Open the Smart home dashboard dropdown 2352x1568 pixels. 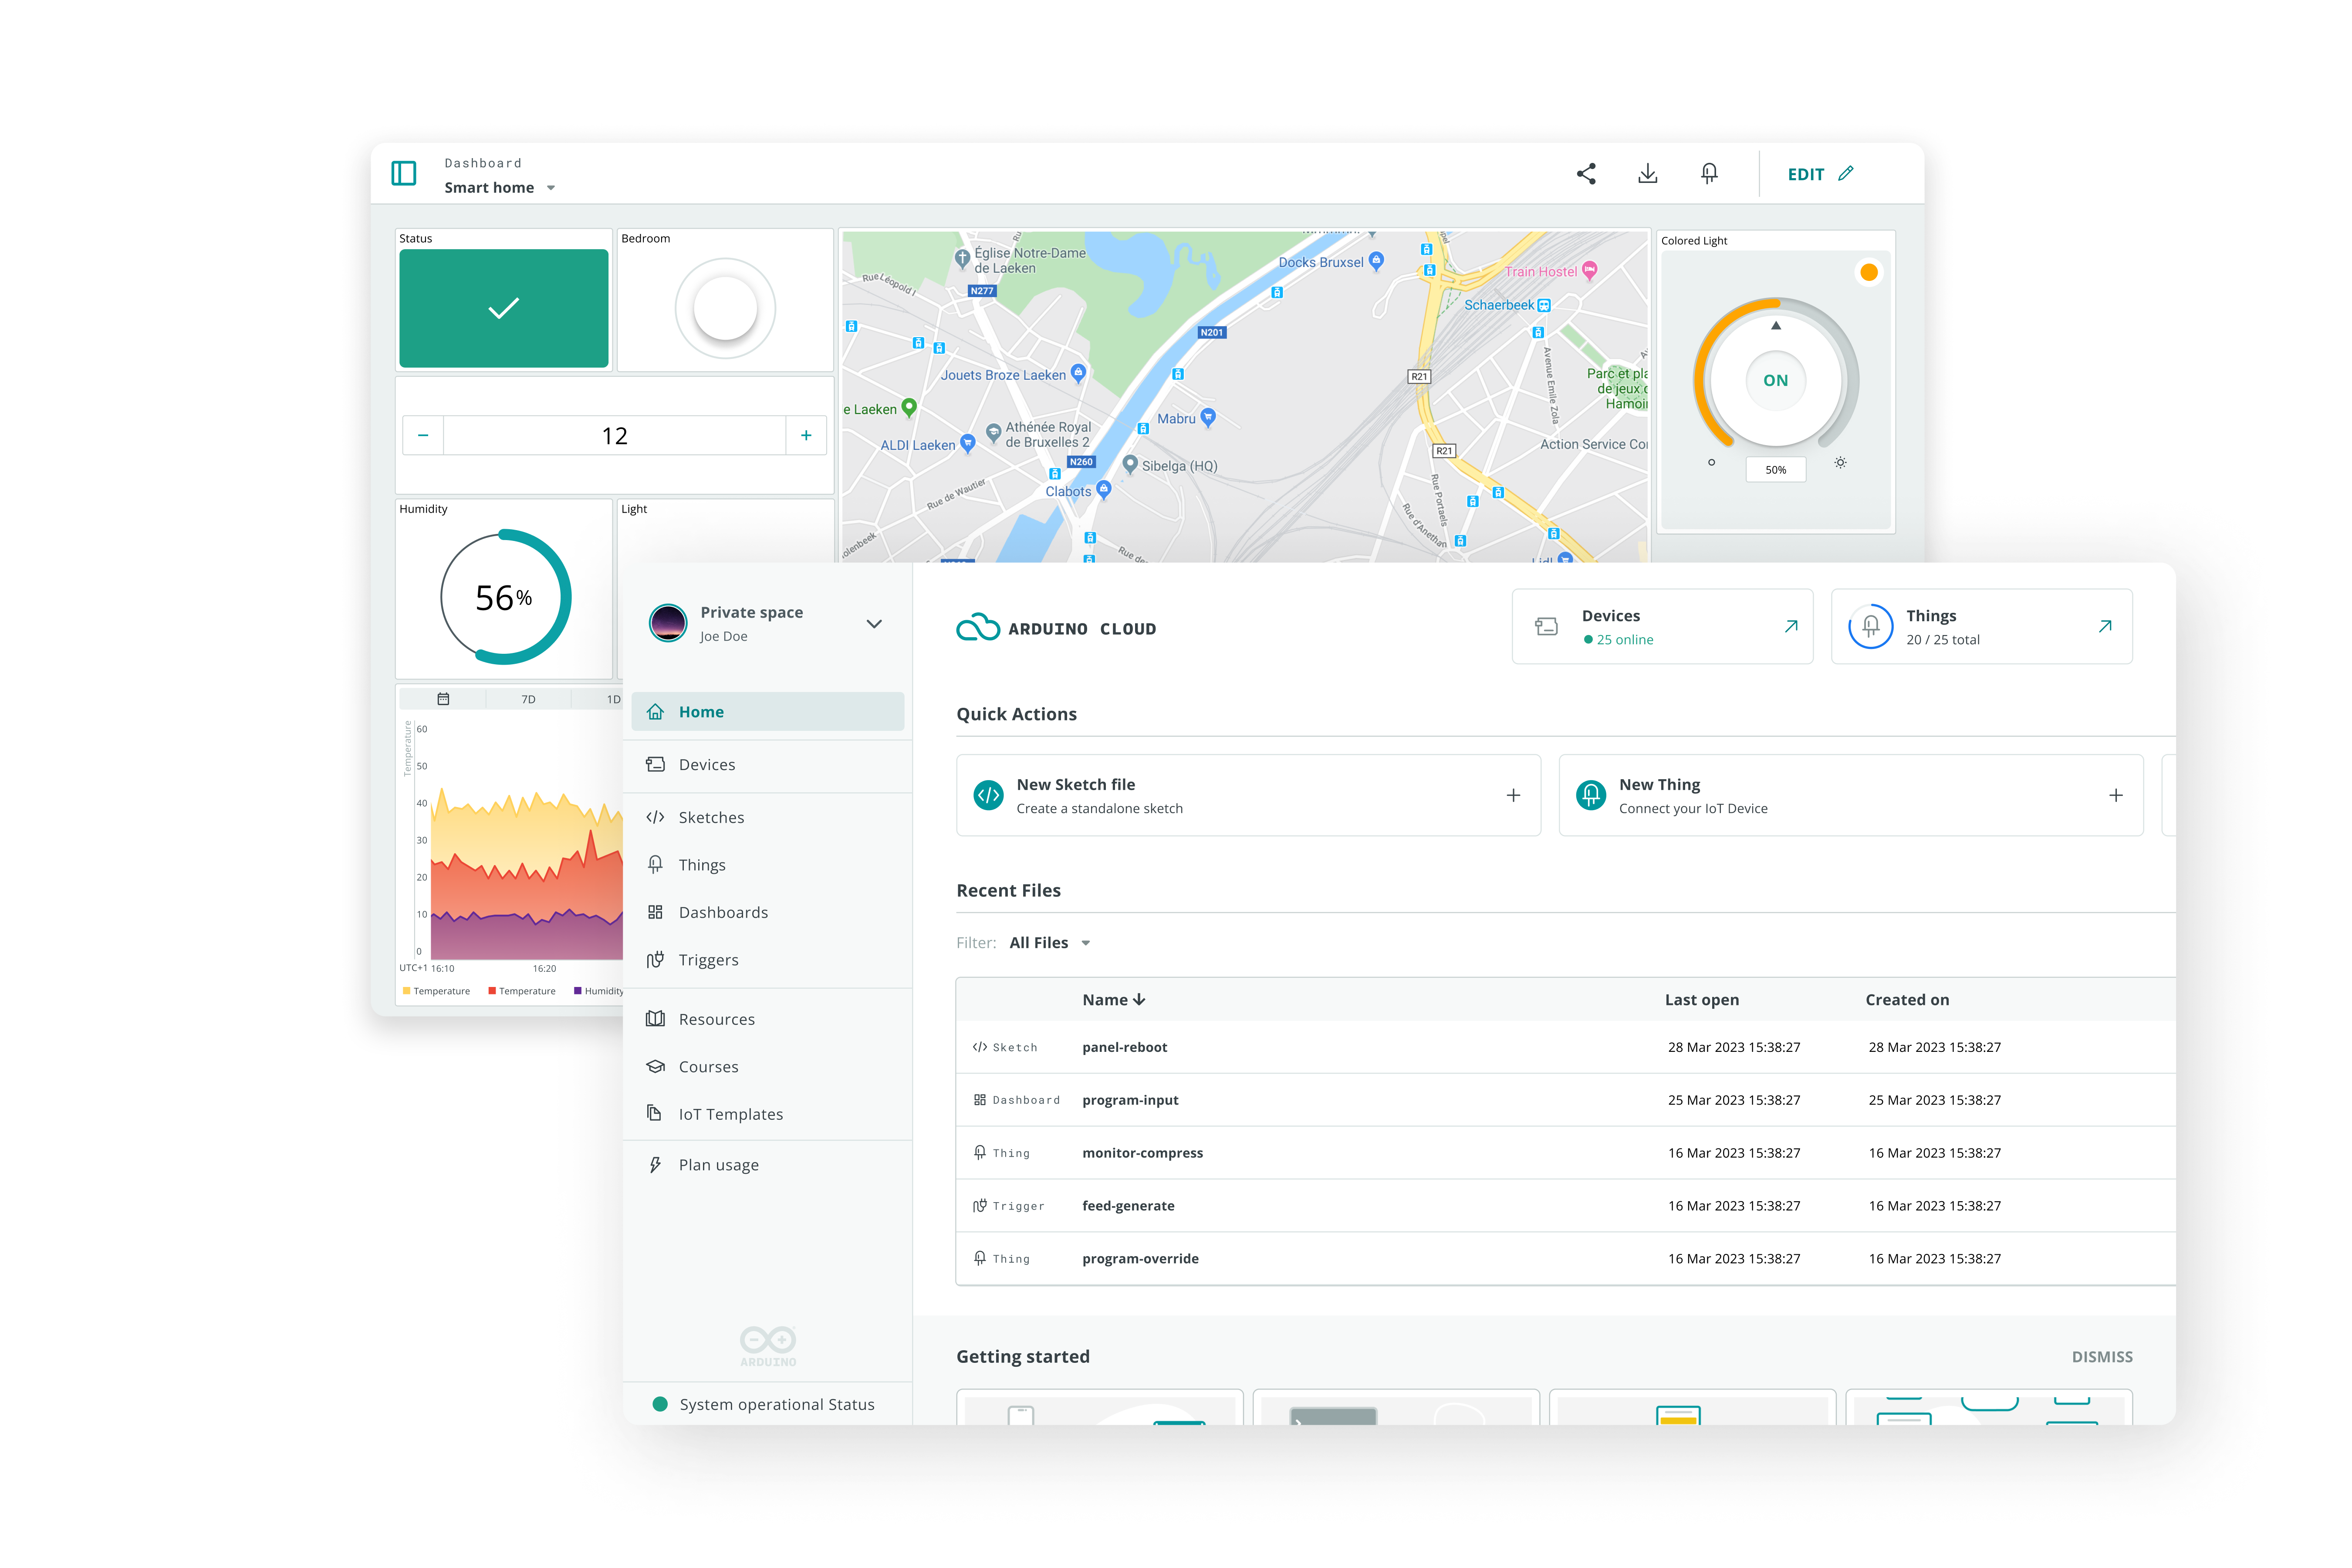(499, 188)
